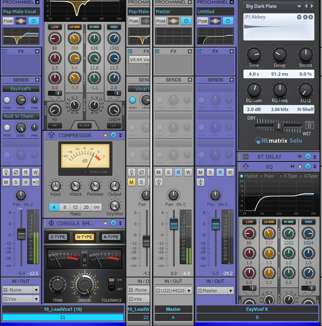Add send with plus on EsyVoxFX SENDS
Viewport: 322px width, 326px height.
click(231, 80)
